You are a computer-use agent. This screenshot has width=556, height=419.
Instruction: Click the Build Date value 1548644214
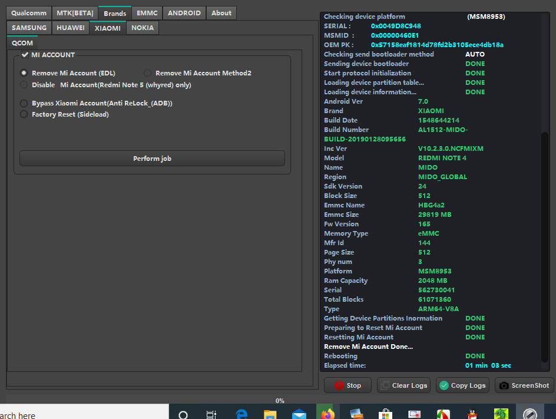[439, 120]
